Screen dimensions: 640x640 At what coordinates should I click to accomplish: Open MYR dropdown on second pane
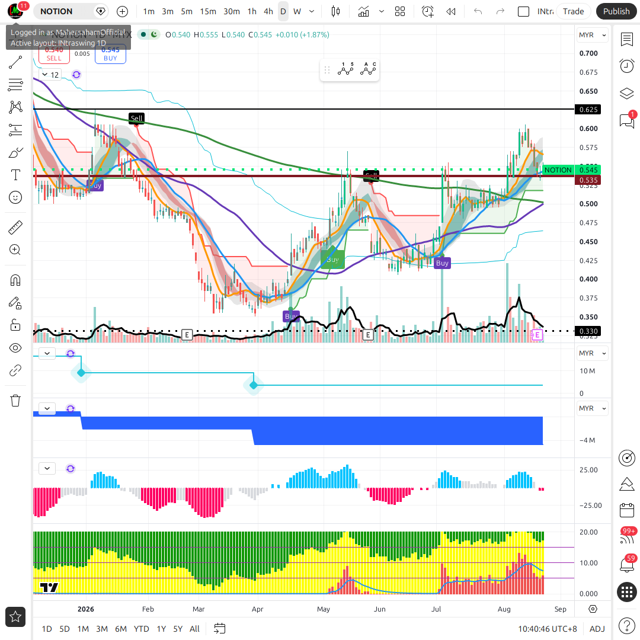(592, 353)
